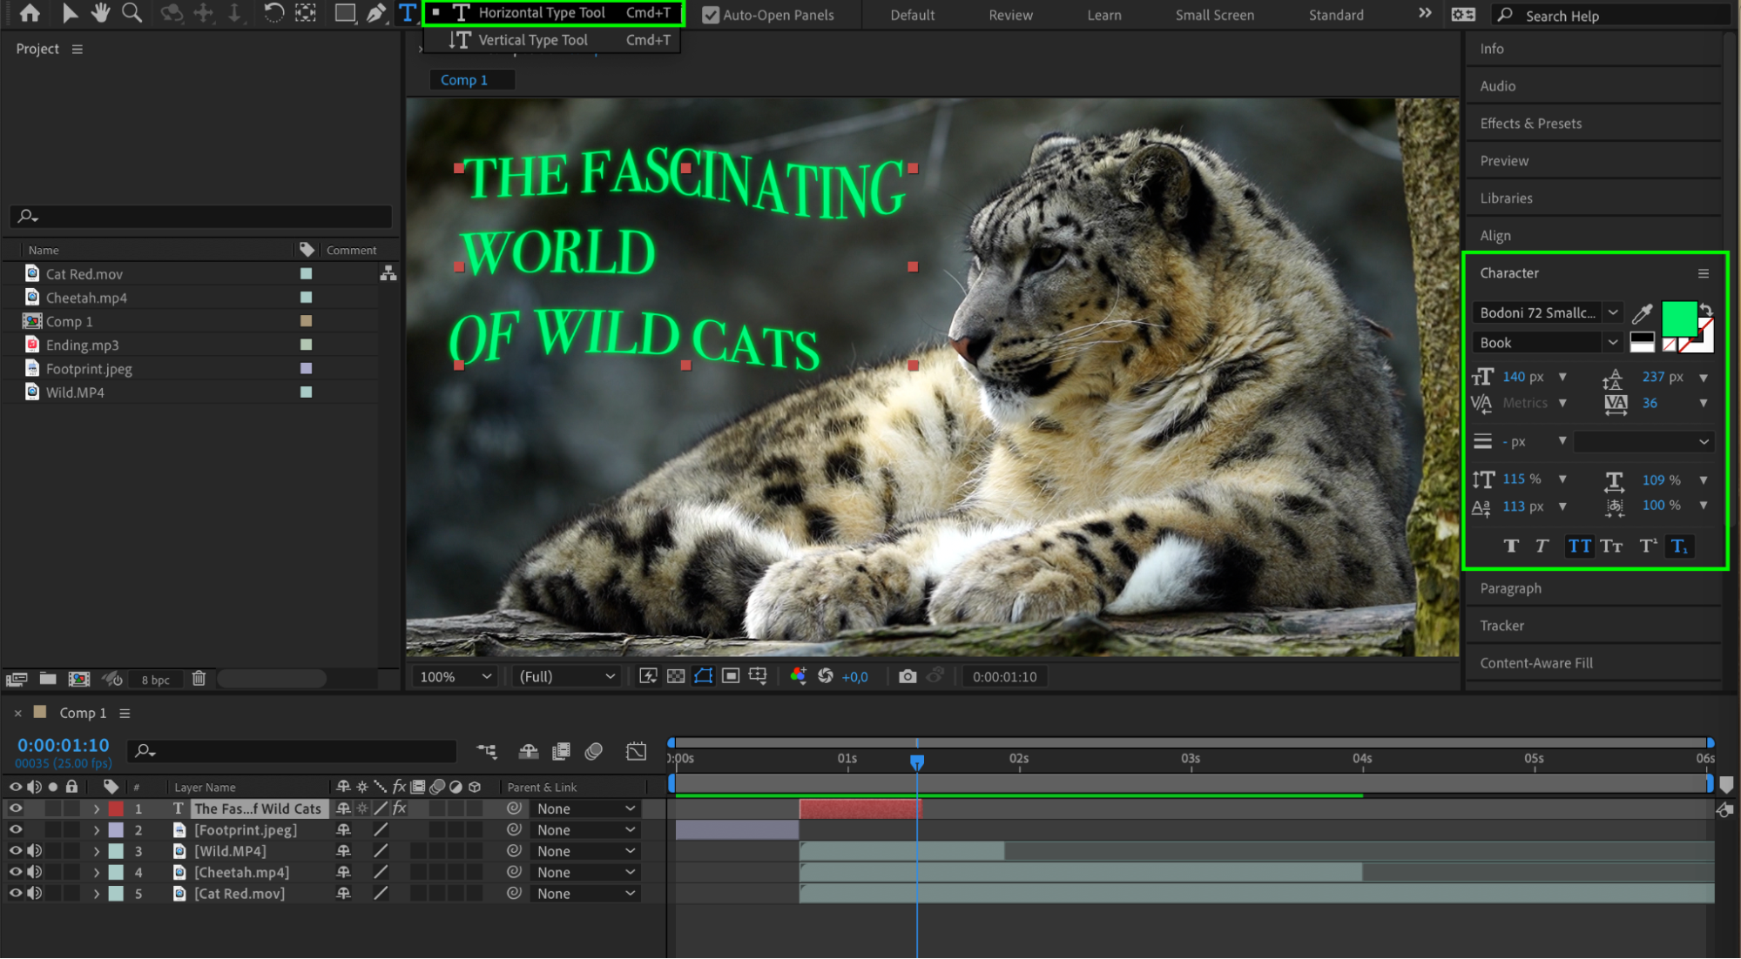The width and height of the screenshot is (1741, 959).
Task: Delete selected item with trash icon
Action: pos(199,679)
